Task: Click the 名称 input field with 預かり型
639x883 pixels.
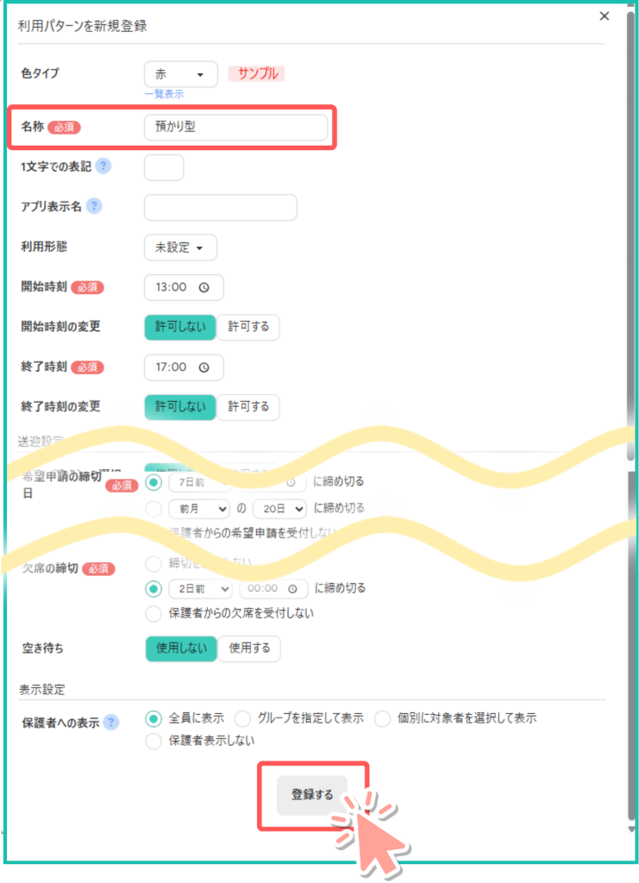Action: click(235, 127)
